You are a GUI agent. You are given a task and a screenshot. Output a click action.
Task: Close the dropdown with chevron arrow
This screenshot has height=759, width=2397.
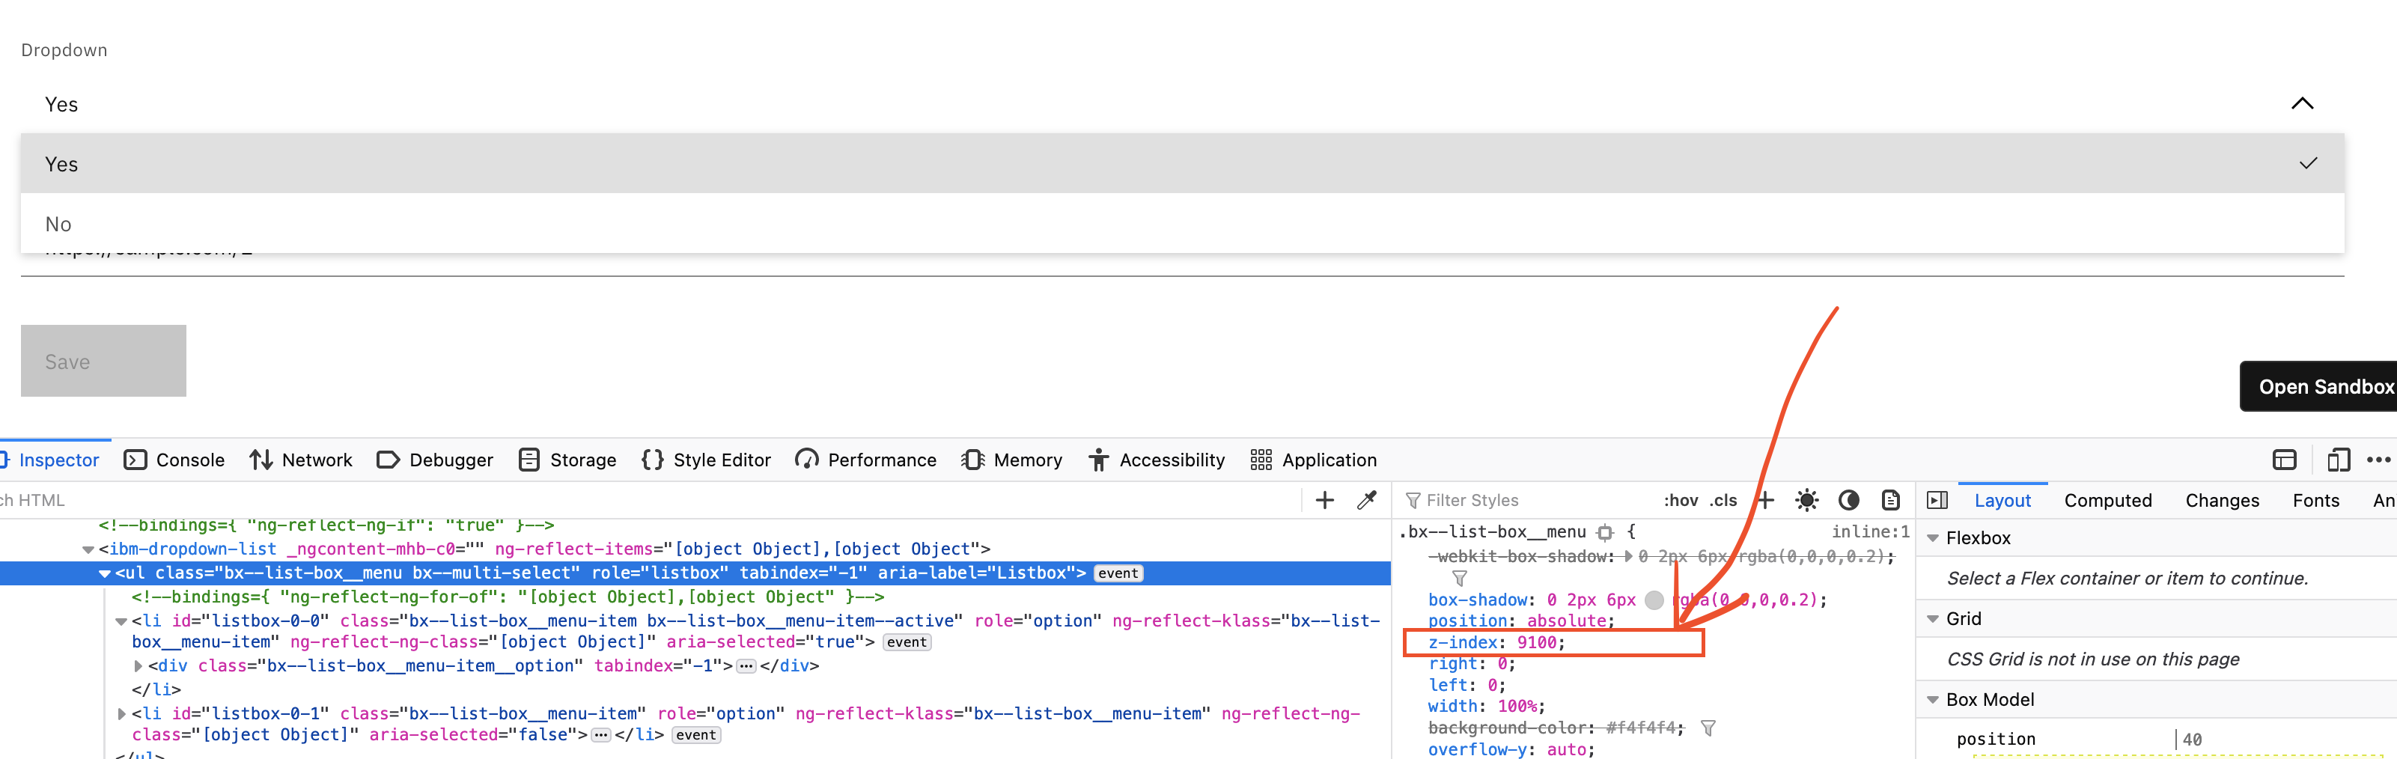[2302, 103]
